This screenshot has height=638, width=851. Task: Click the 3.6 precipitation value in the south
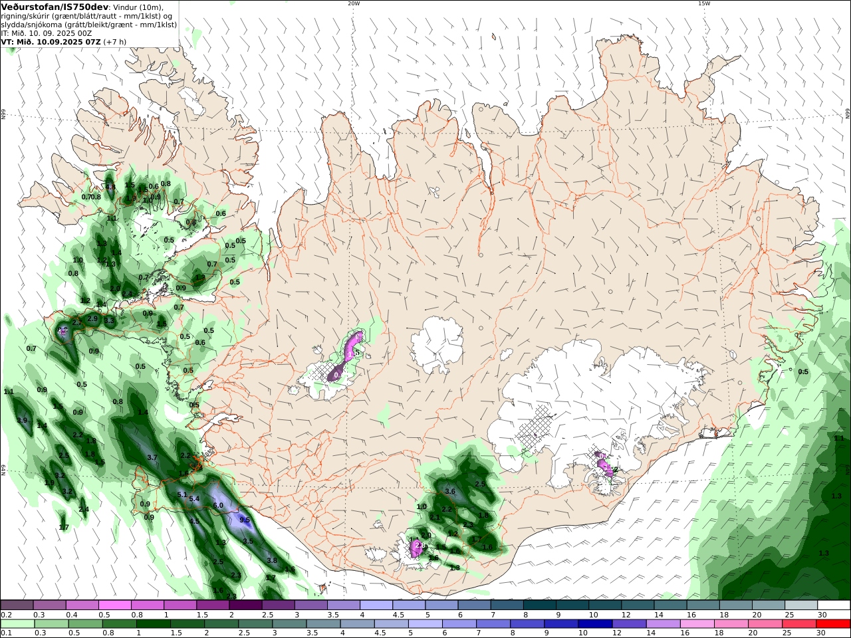[x=449, y=492]
